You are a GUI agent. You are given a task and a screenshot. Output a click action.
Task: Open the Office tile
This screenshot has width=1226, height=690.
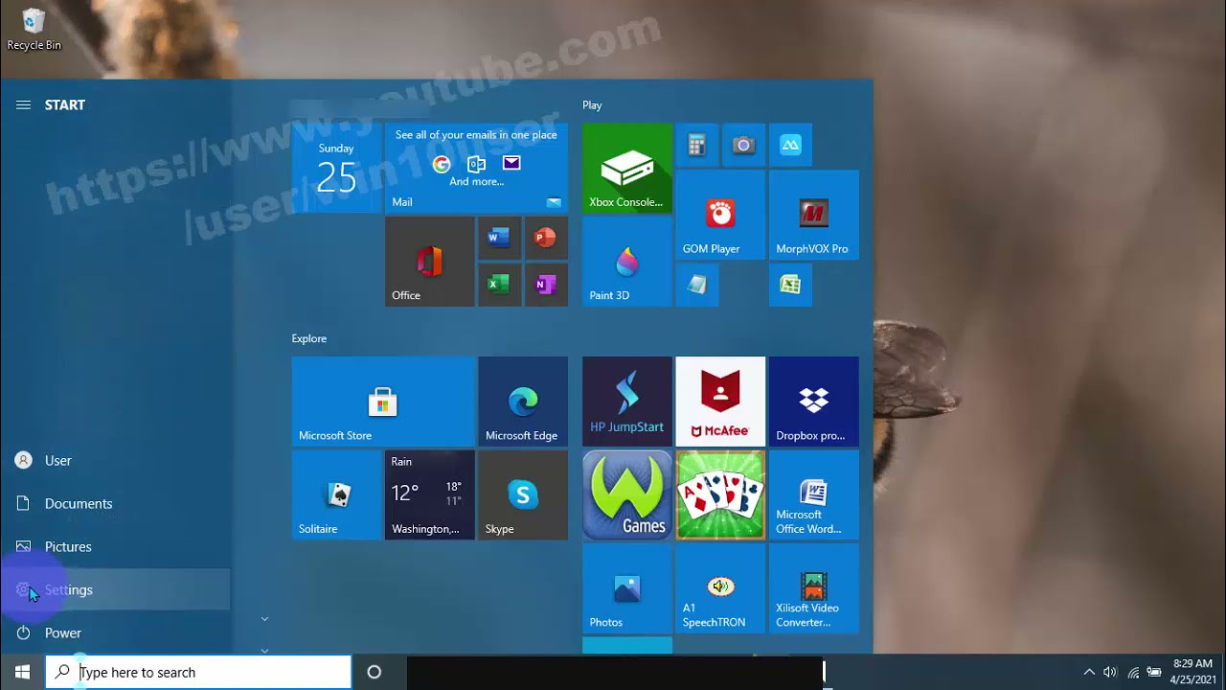[430, 262]
